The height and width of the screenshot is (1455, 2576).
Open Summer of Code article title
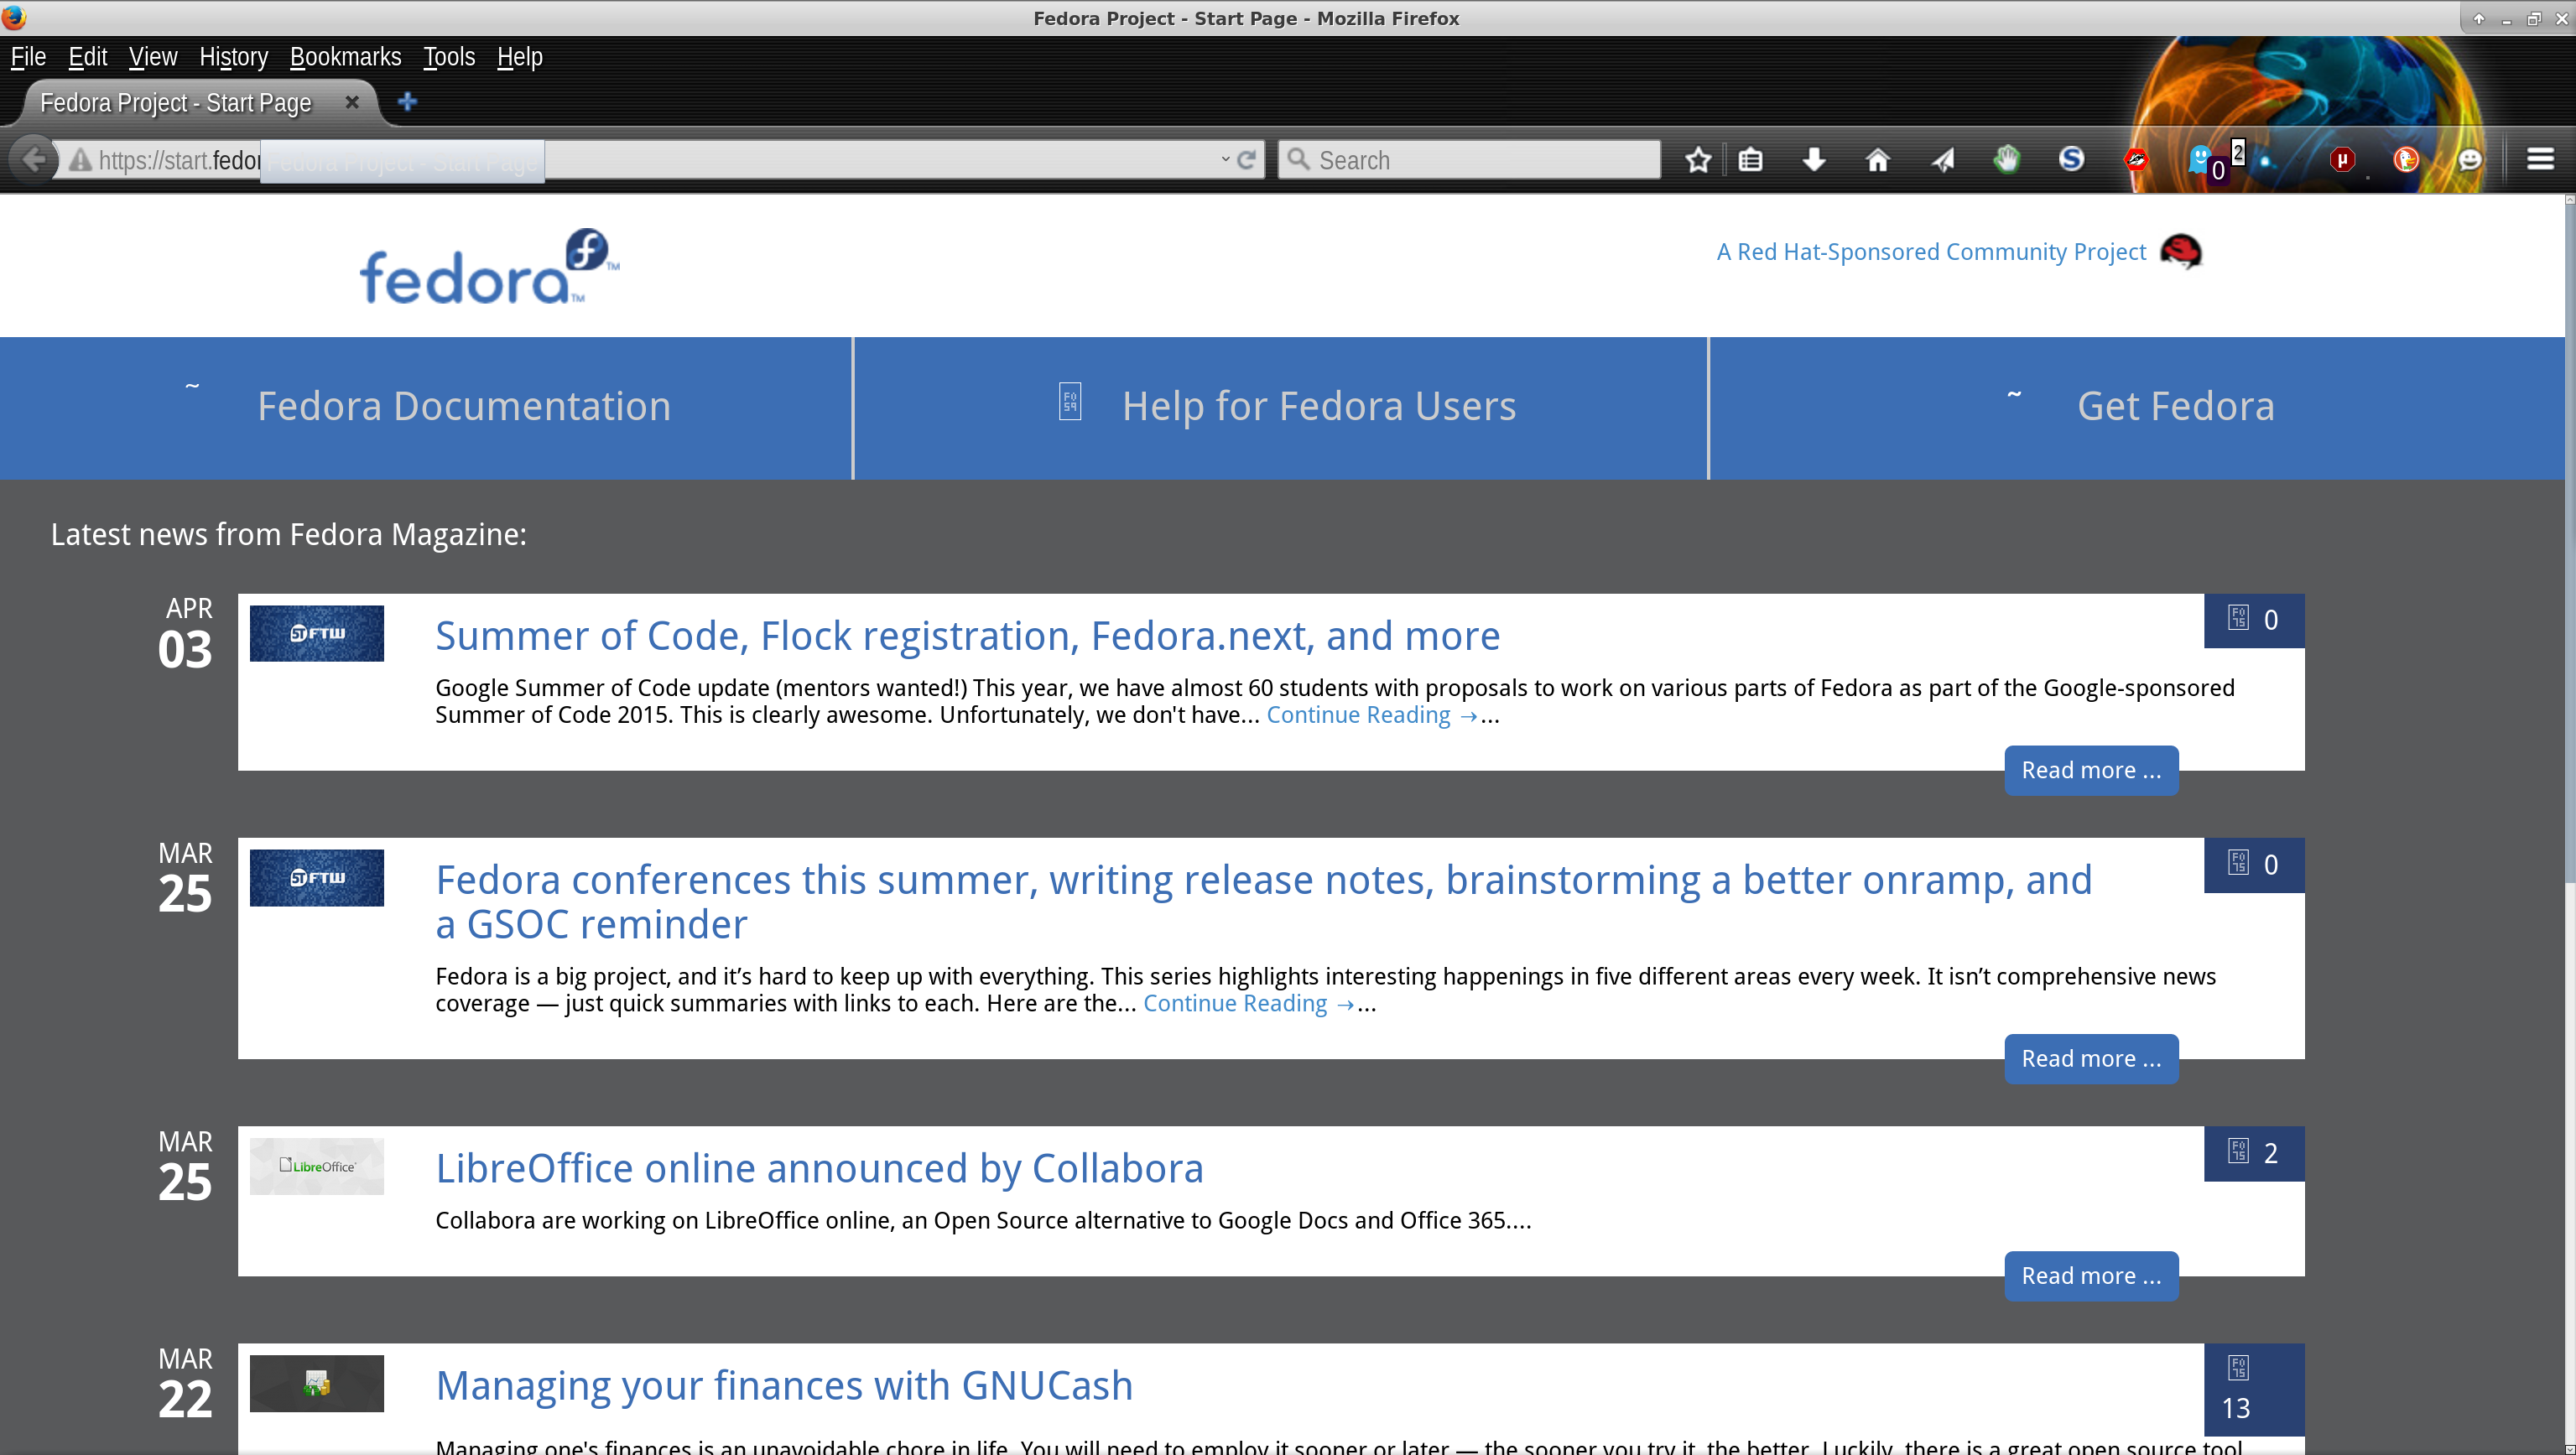(x=967, y=636)
